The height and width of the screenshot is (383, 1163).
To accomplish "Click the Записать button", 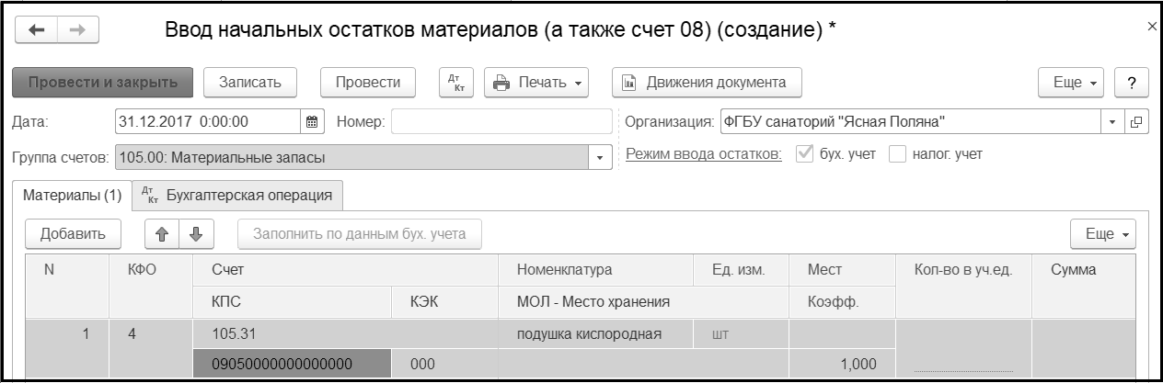I will pyautogui.click(x=248, y=82).
